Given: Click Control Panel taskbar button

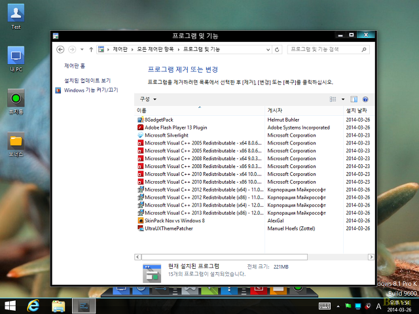Looking at the screenshot, I should pos(84,306).
